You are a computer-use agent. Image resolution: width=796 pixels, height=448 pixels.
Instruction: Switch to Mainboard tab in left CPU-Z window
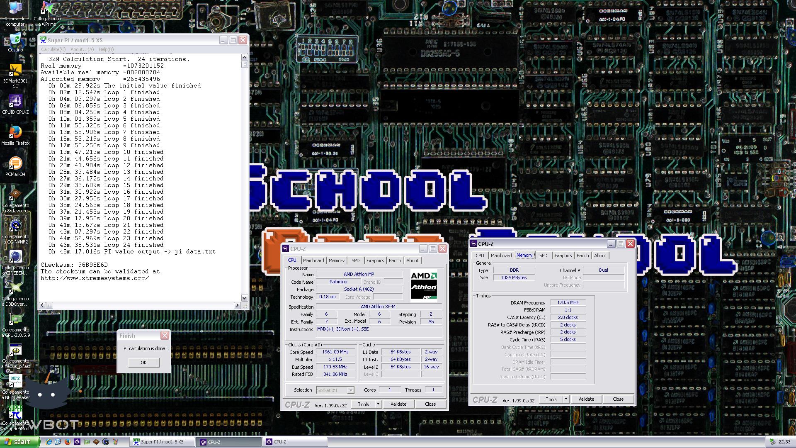coord(313,261)
